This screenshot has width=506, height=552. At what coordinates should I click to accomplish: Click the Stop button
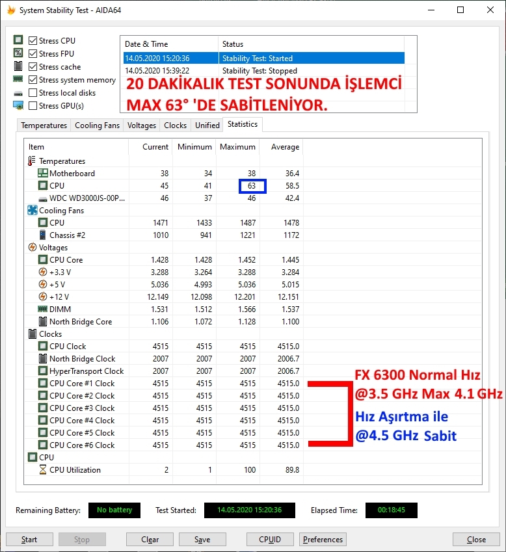pyautogui.click(x=82, y=540)
